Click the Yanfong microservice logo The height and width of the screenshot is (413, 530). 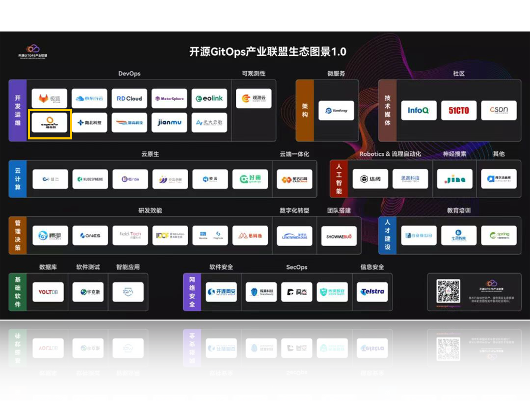pyautogui.click(x=336, y=110)
